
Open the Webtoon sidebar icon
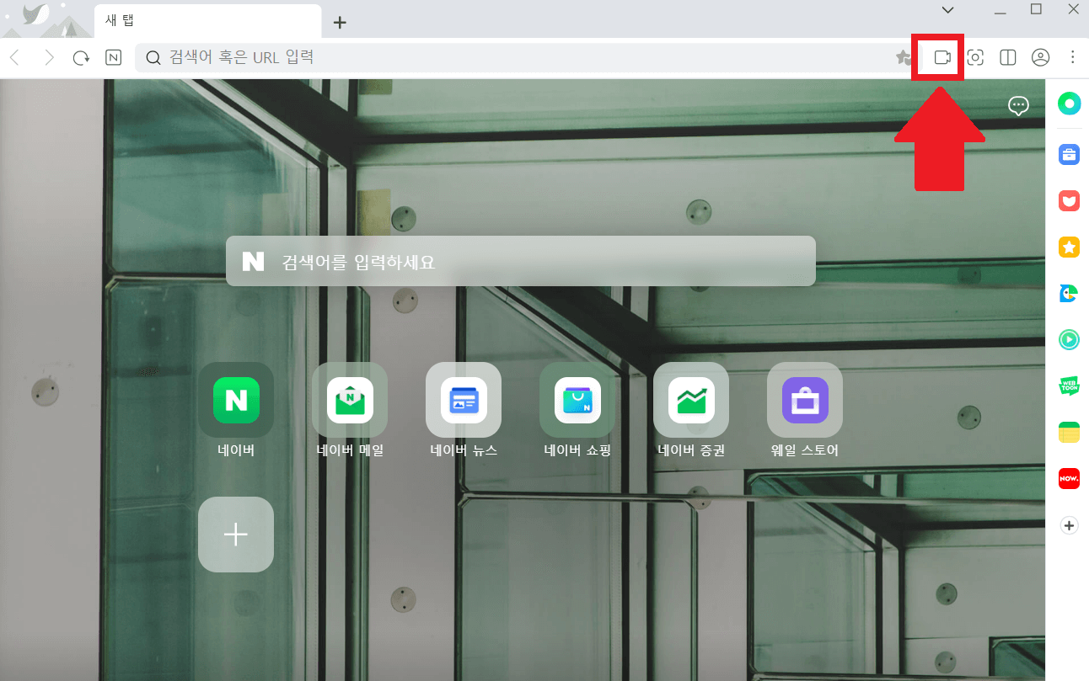(x=1069, y=386)
